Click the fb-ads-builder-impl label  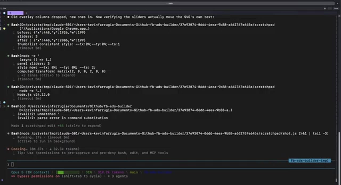310,161
